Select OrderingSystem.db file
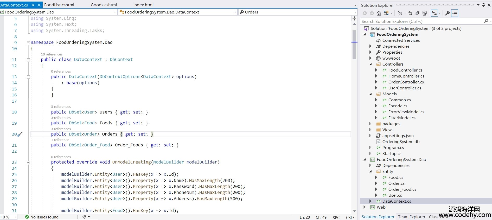Screen dimensions: 492x220 coord(401,141)
